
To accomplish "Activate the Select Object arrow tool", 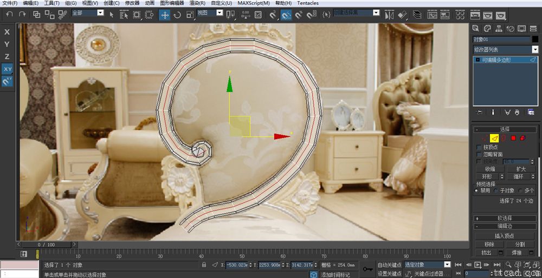I will click(x=111, y=15).
